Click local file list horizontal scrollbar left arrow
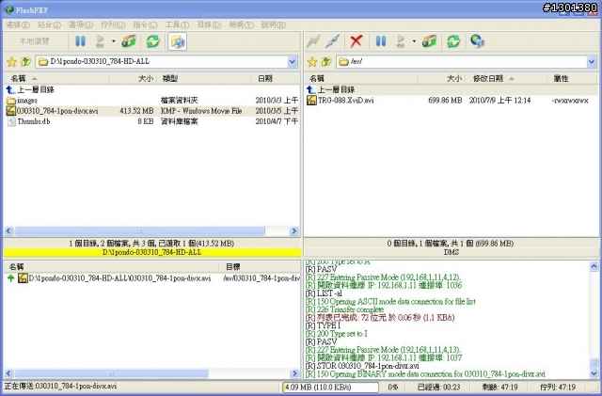Image resolution: width=602 pixels, height=396 pixels. (8, 231)
